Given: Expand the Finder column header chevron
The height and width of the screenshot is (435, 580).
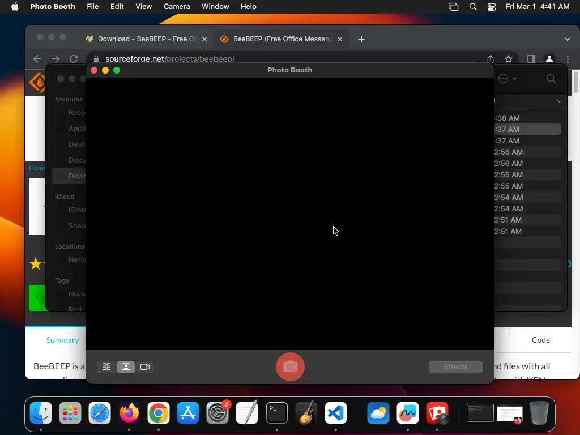Looking at the screenshot, I should tap(559, 101).
